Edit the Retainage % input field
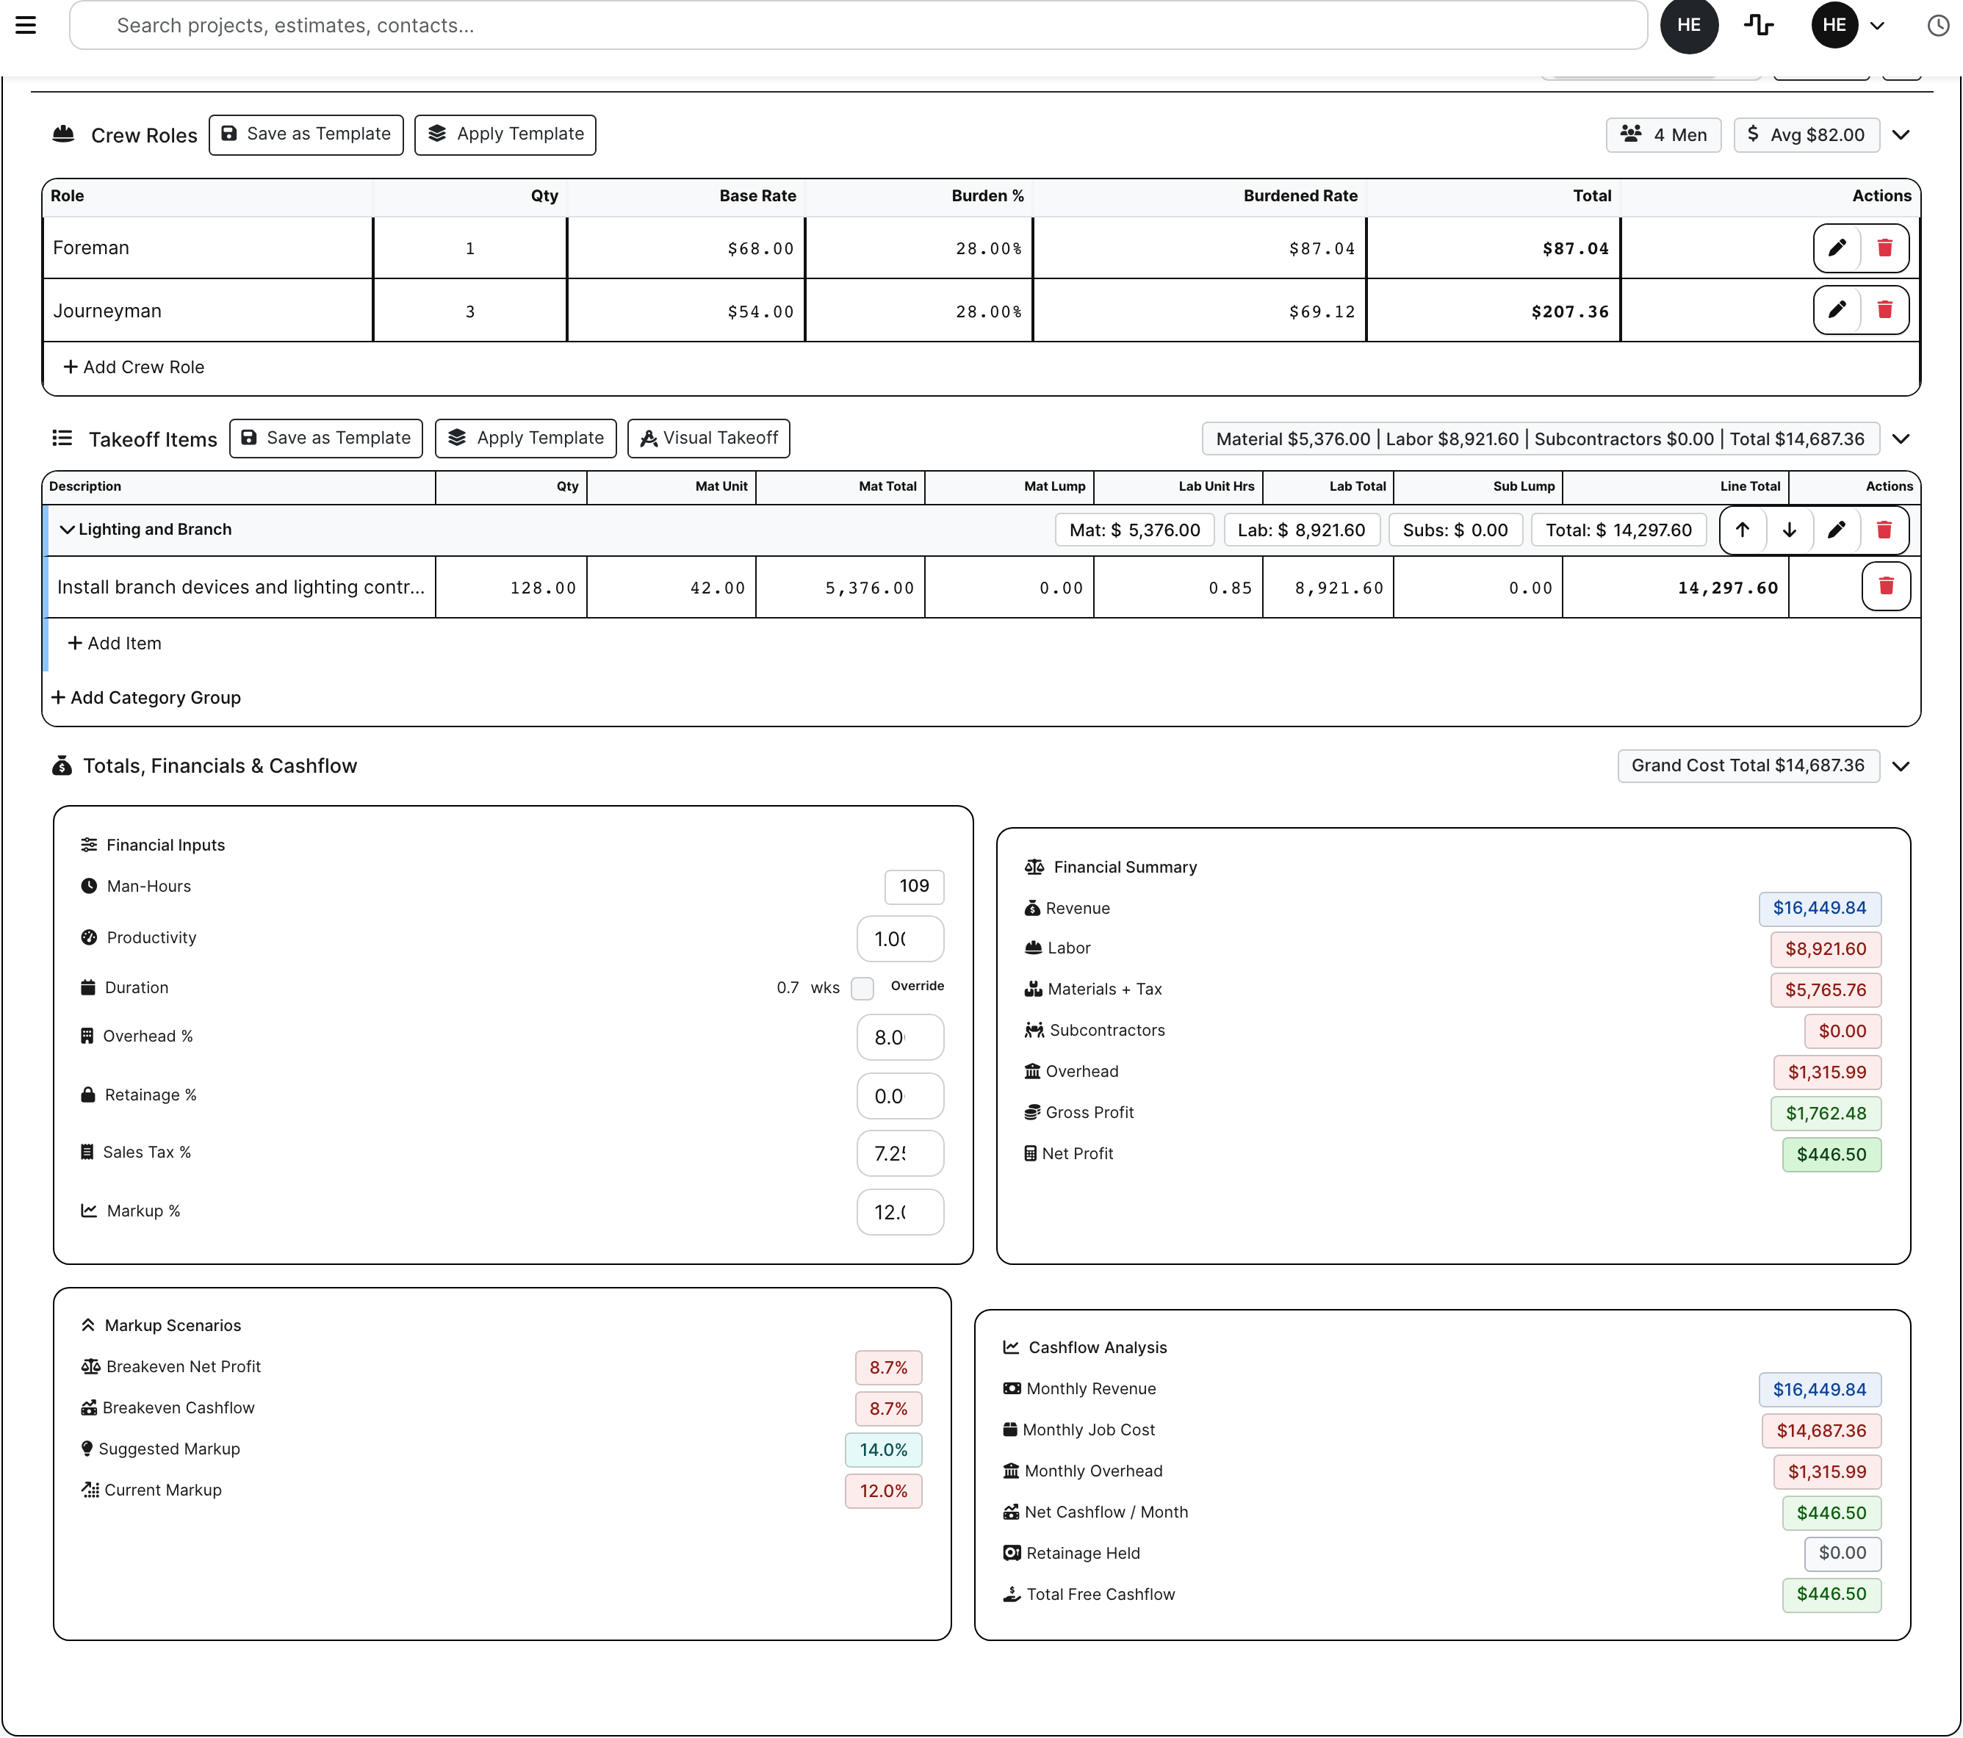 [900, 1095]
